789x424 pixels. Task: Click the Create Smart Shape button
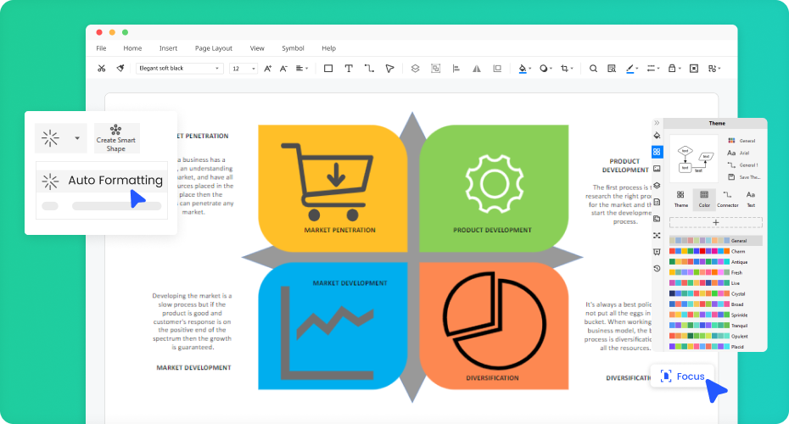(x=116, y=138)
